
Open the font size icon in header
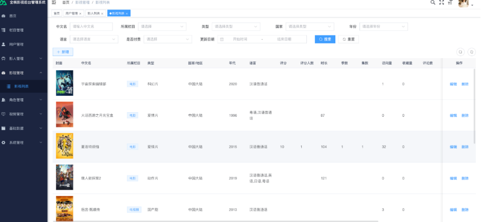point(450,3)
